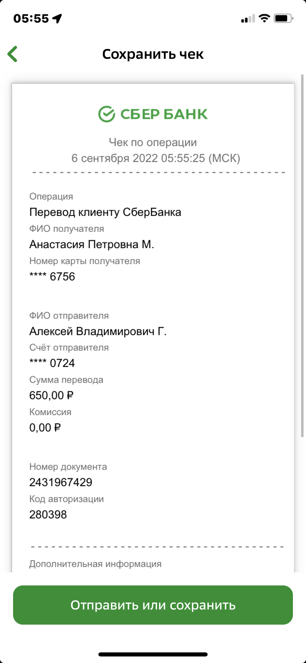Tap the Дополнительная информация section label
This screenshot has height=663, width=306.
(95, 564)
